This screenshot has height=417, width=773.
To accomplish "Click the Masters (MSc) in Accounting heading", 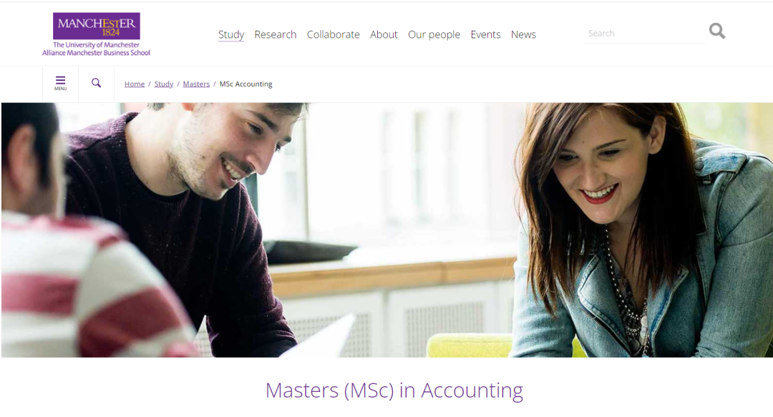I will (394, 391).
